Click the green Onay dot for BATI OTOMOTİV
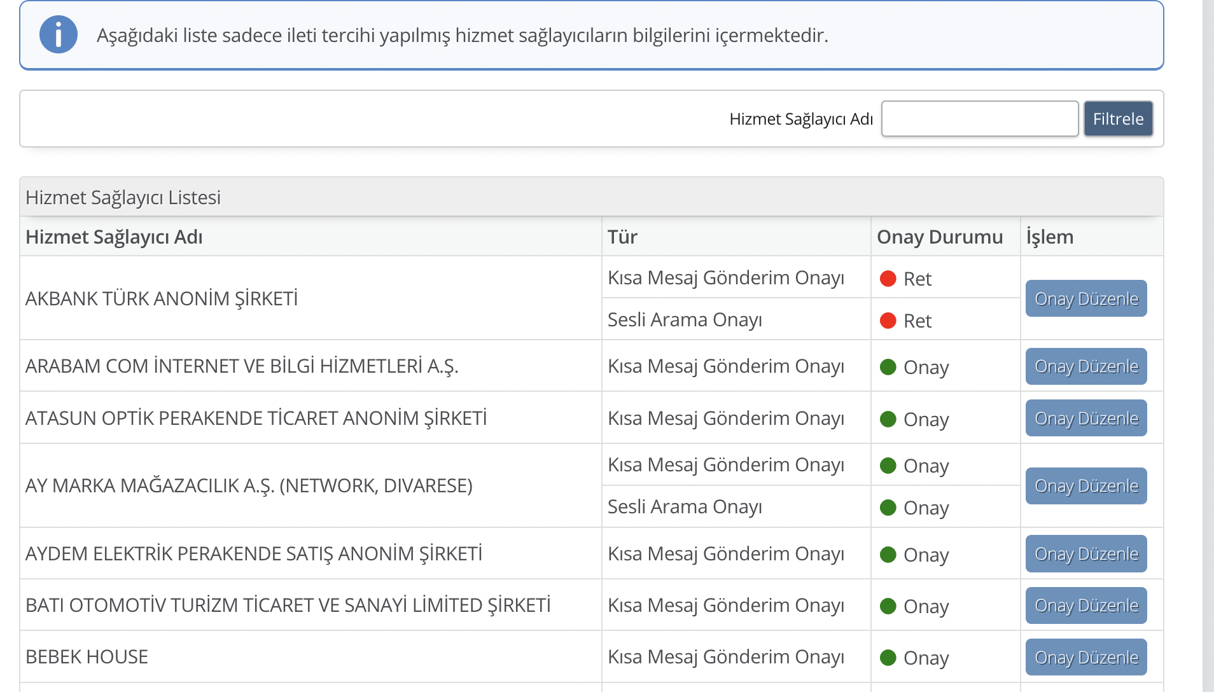 coord(888,606)
